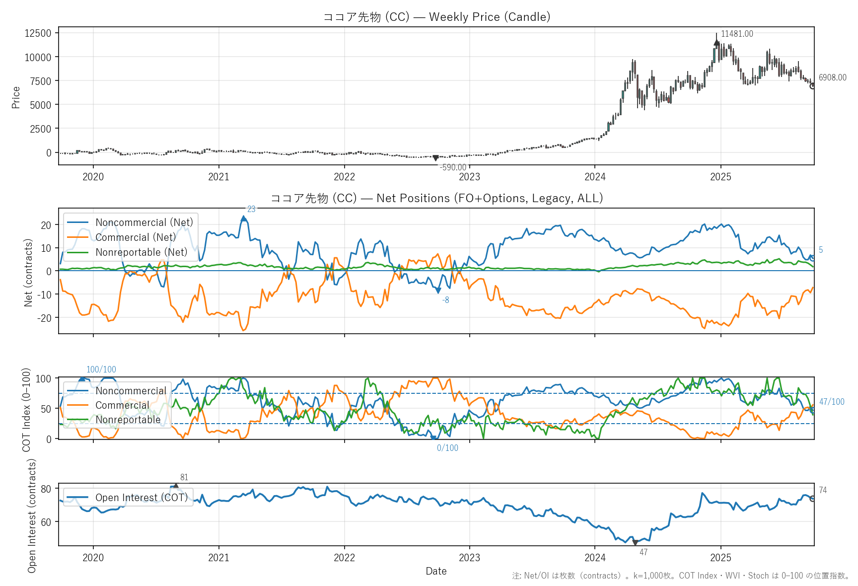Click the Open Interest peak marker labeled 81

(175, 486)
